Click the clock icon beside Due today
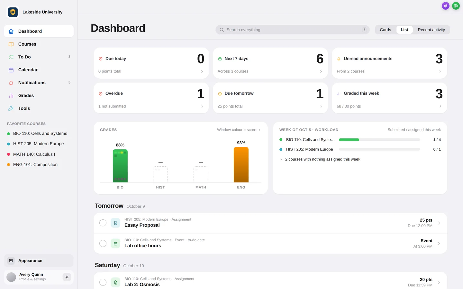 click(101, 59)
